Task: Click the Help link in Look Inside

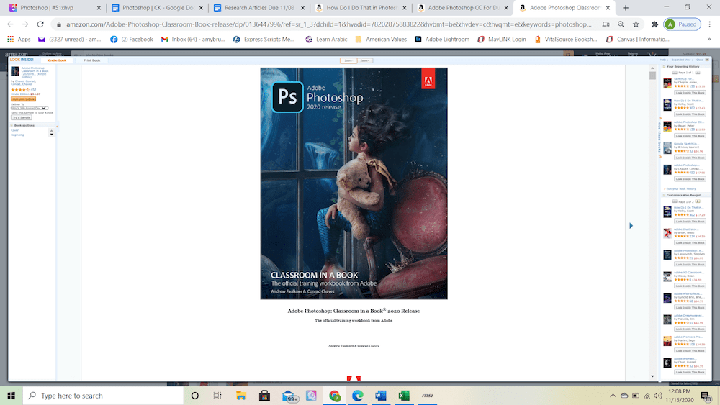Action: [662, 60]
